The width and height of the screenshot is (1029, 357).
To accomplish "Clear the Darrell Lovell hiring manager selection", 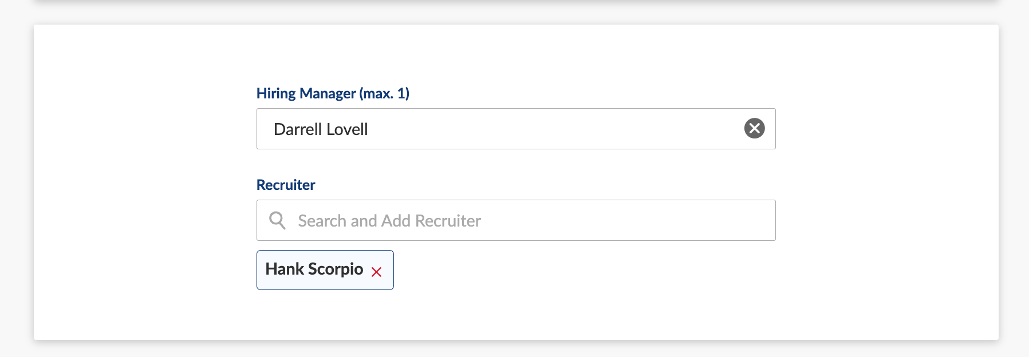I will point(754,128).
